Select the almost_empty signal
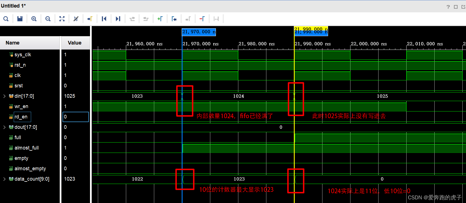Image resolution: width=466 pixels, height=203 pixels. (x=30, y=169)
